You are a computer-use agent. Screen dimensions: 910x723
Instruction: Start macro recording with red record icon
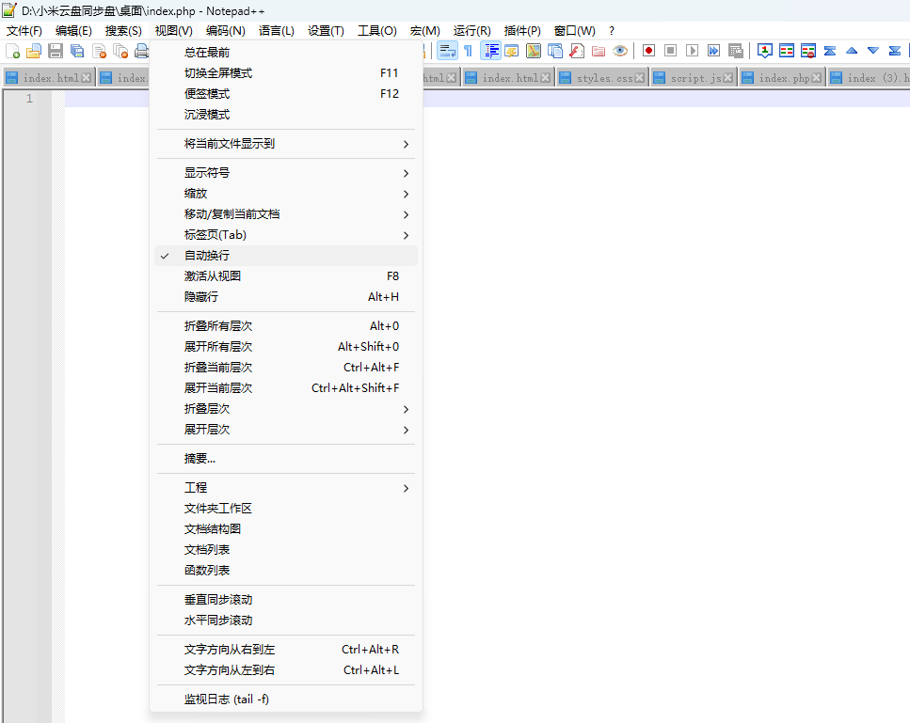[649, 51]
